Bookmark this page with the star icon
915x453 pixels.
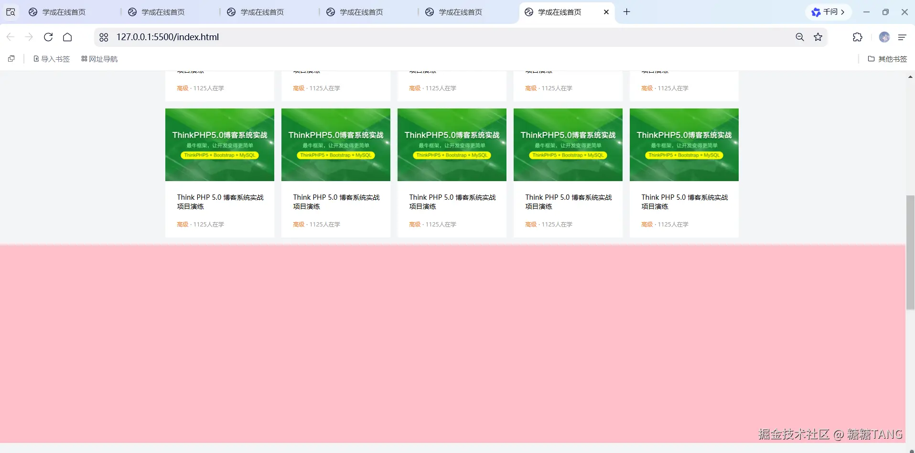(x=818, y=37)
